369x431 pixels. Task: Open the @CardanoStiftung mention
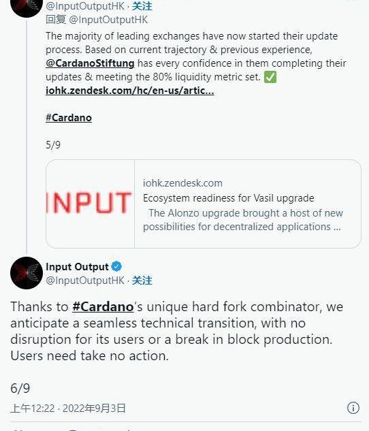point(90,63)
